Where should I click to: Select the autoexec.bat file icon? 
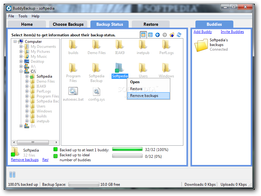(x=73, y=91)
